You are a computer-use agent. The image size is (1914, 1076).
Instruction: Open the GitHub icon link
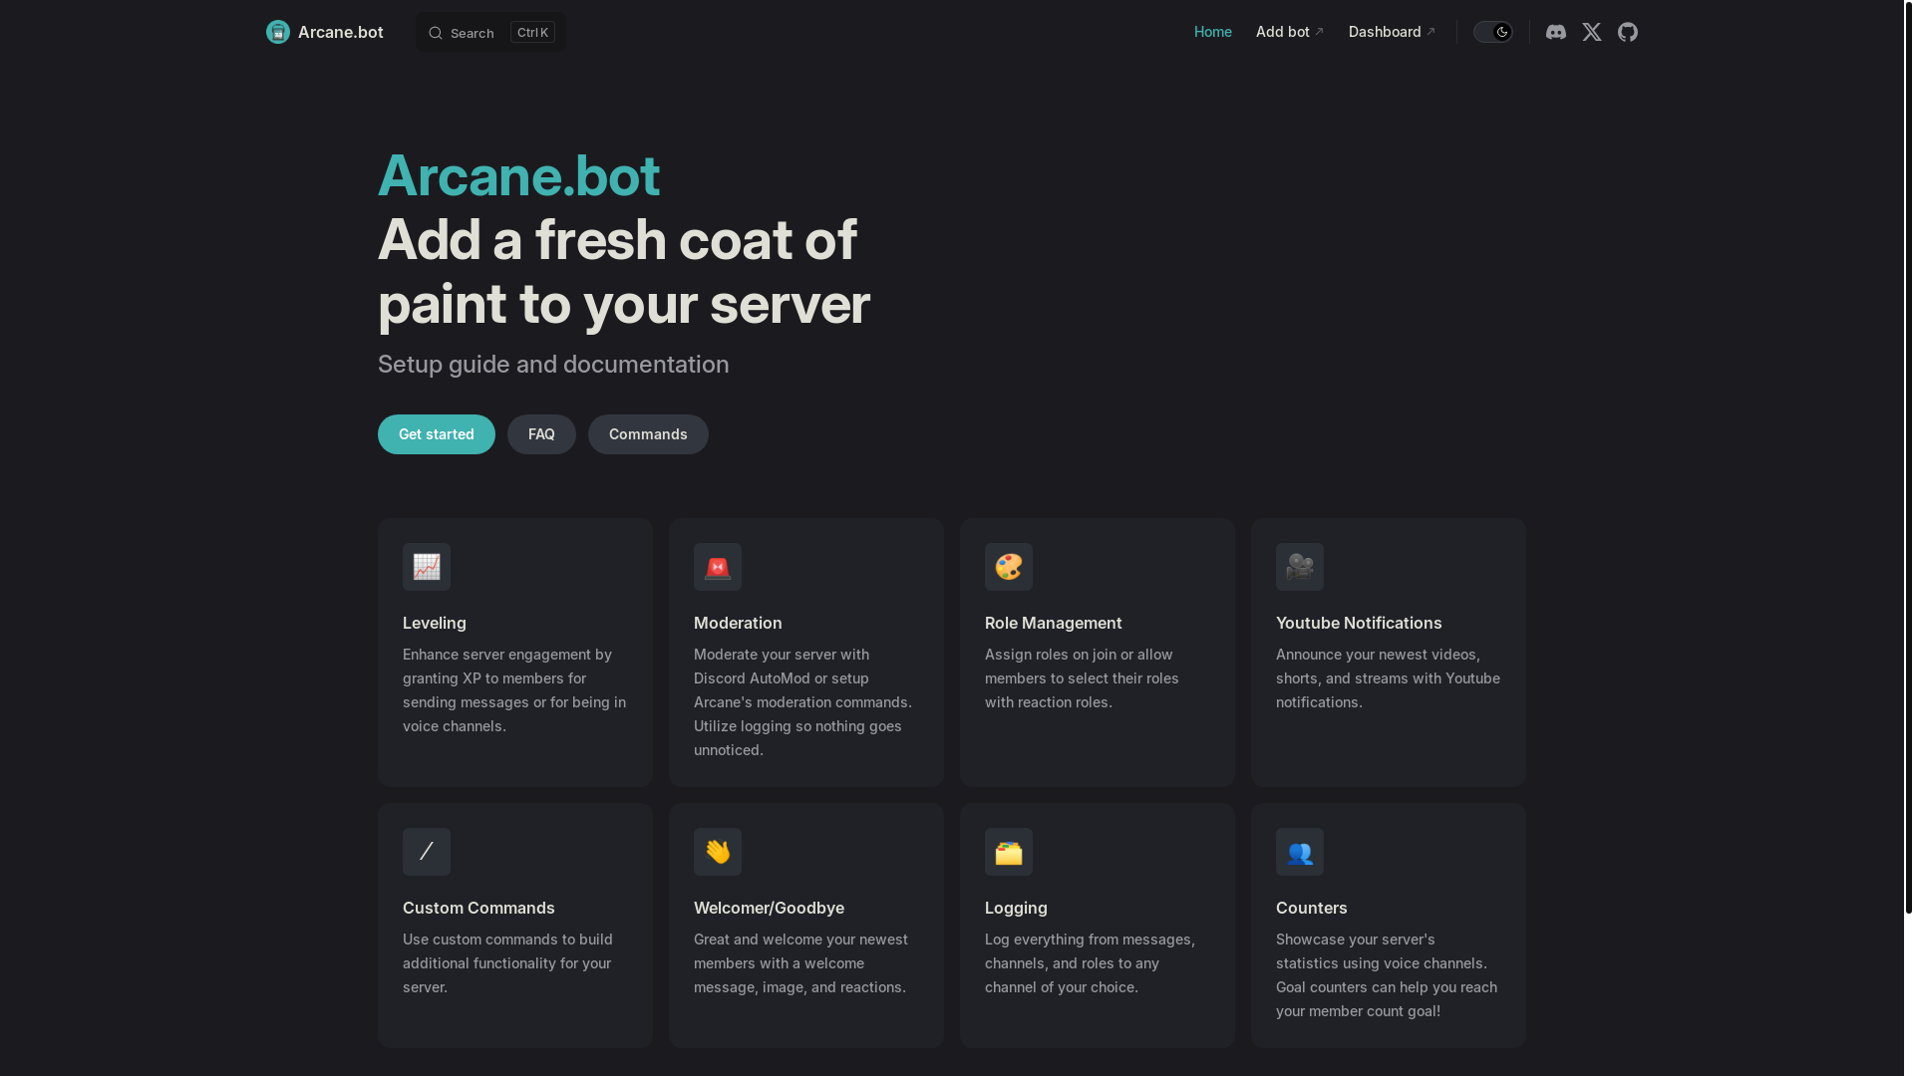(x=1628, y=32)
